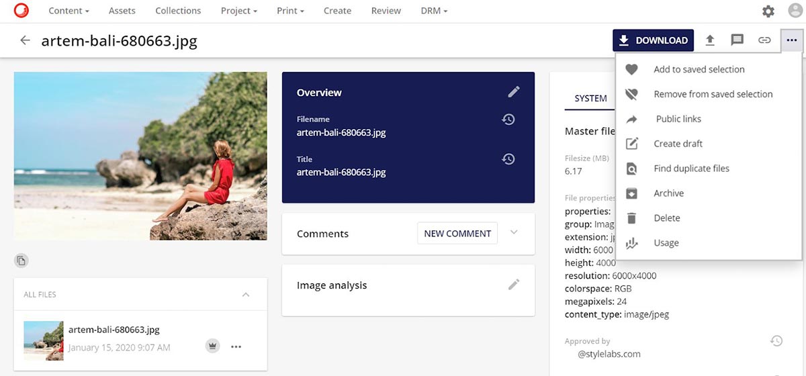Click the copy icon below preview image
The image size is (806, 376).
point(21,261)
